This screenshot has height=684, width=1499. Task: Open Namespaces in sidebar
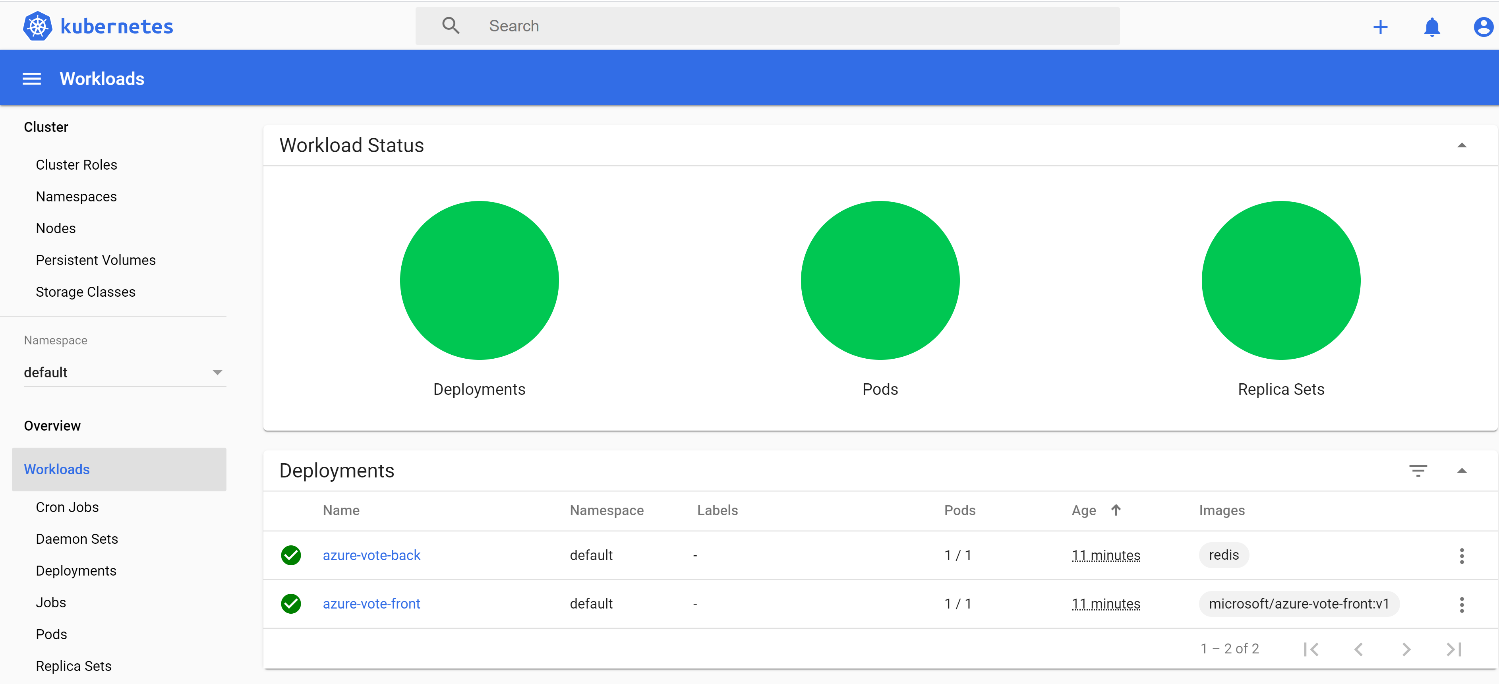pos(76,197)
